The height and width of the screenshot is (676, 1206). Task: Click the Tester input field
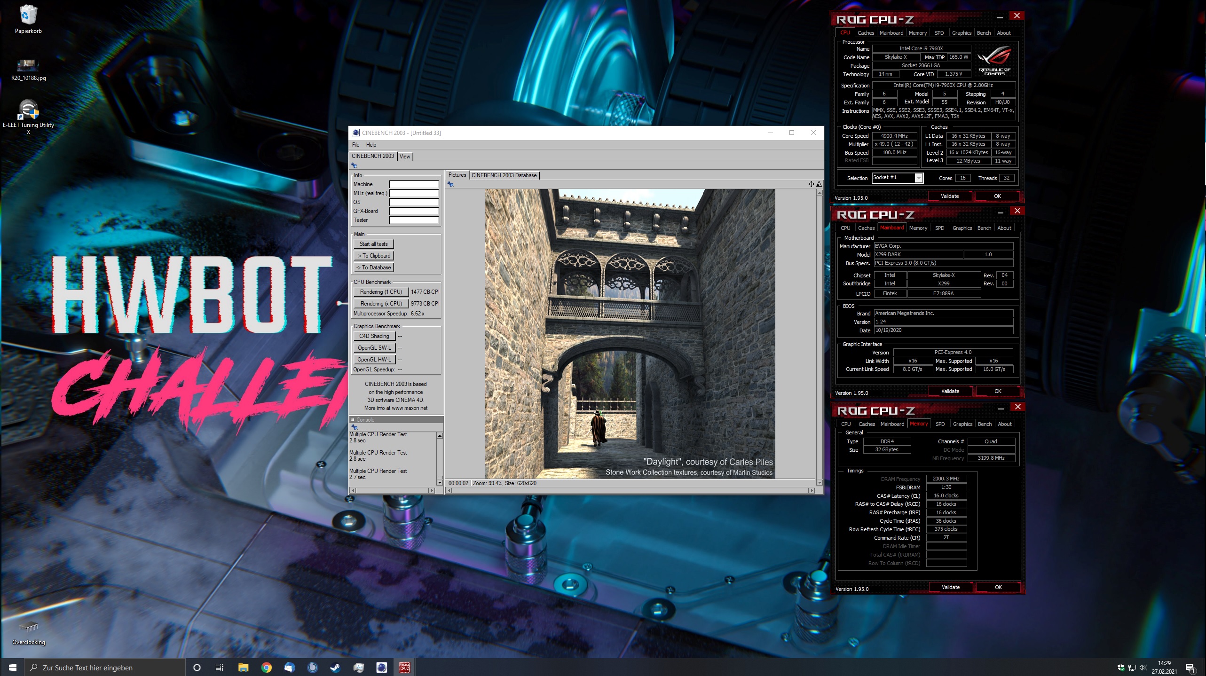[414, 220]
